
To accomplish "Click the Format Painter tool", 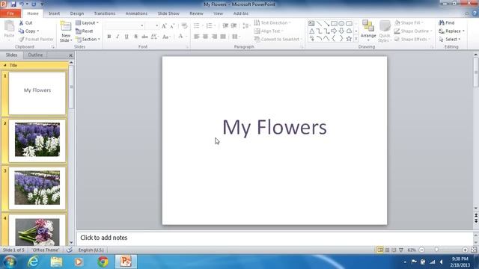I will 36,40.
